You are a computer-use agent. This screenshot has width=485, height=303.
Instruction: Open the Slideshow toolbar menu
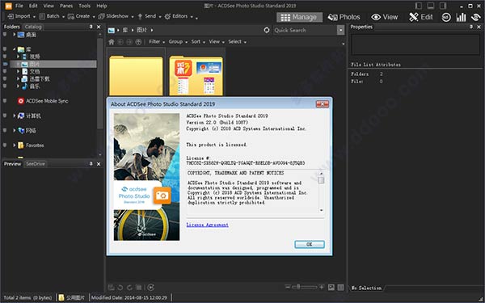coord(116,16)
